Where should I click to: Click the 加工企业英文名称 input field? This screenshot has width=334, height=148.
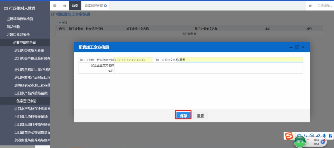(x=208, y=65)
